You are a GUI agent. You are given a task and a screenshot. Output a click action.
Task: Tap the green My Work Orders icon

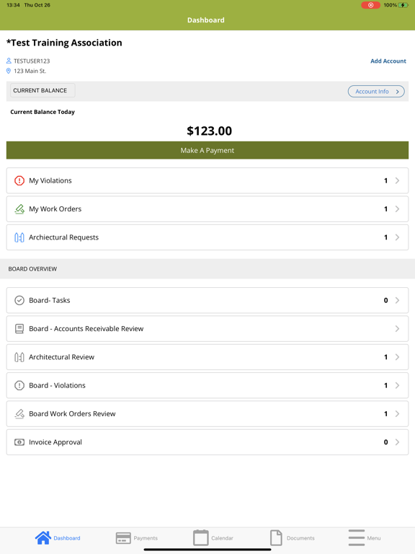tap(19, 208)
